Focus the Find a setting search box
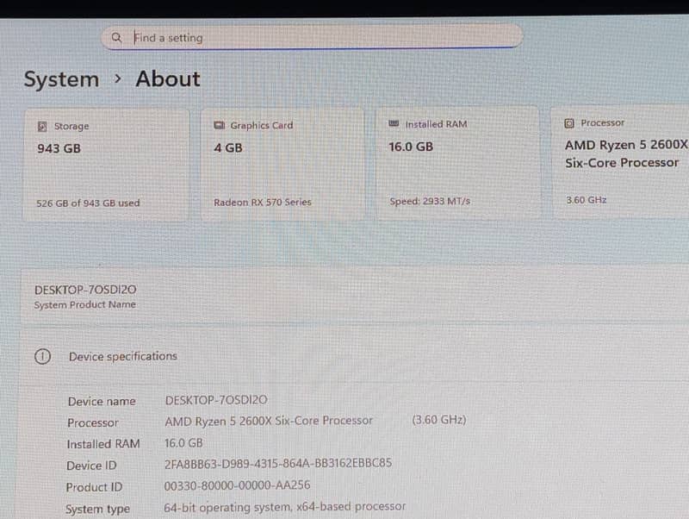 [x=319, y=38]
